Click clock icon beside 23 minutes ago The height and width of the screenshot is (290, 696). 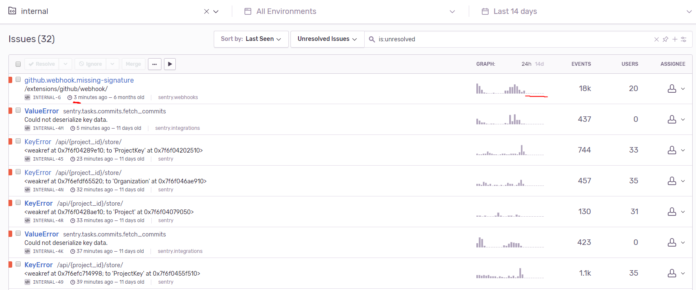(x=73, y=159)
